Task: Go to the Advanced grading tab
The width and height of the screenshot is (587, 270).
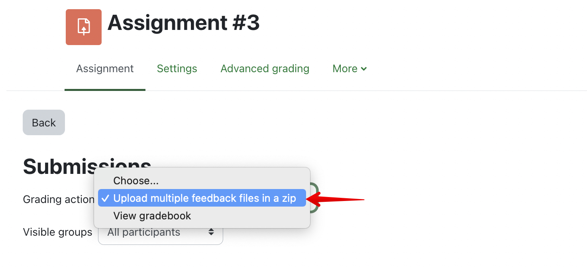Action: tap(265, 69)
